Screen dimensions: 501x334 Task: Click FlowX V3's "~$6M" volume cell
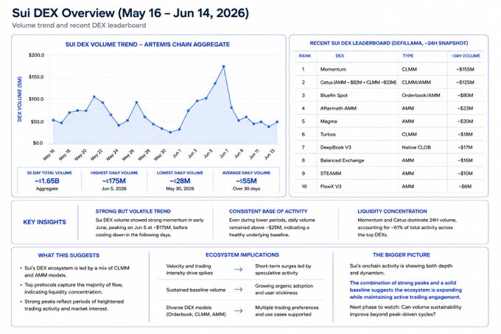click(x=465, y=186)
